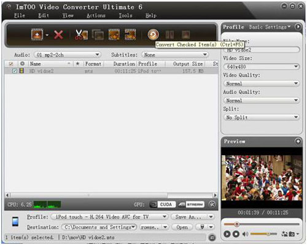This screenshot has height=245, width=307.
Task: Open the File menu
Action: [x=20, y=15]
